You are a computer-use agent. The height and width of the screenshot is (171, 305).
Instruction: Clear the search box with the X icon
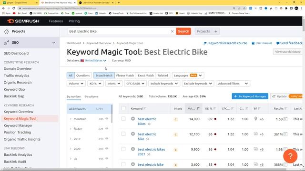pyautogui.click(x=172, y=31)
